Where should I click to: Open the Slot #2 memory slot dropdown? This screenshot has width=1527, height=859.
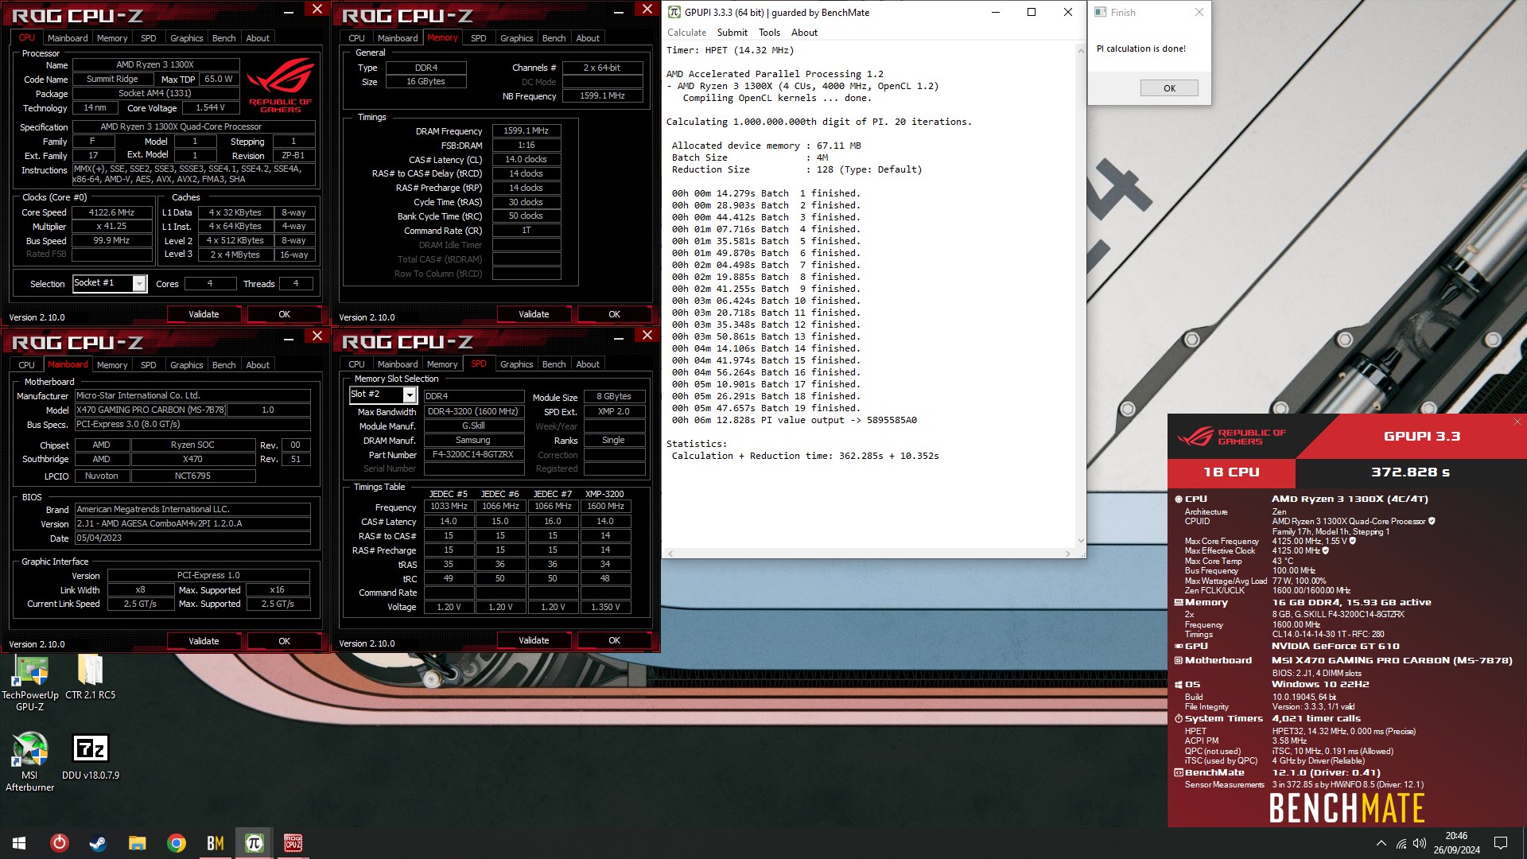pyautogui.click(x=410, y=395)
